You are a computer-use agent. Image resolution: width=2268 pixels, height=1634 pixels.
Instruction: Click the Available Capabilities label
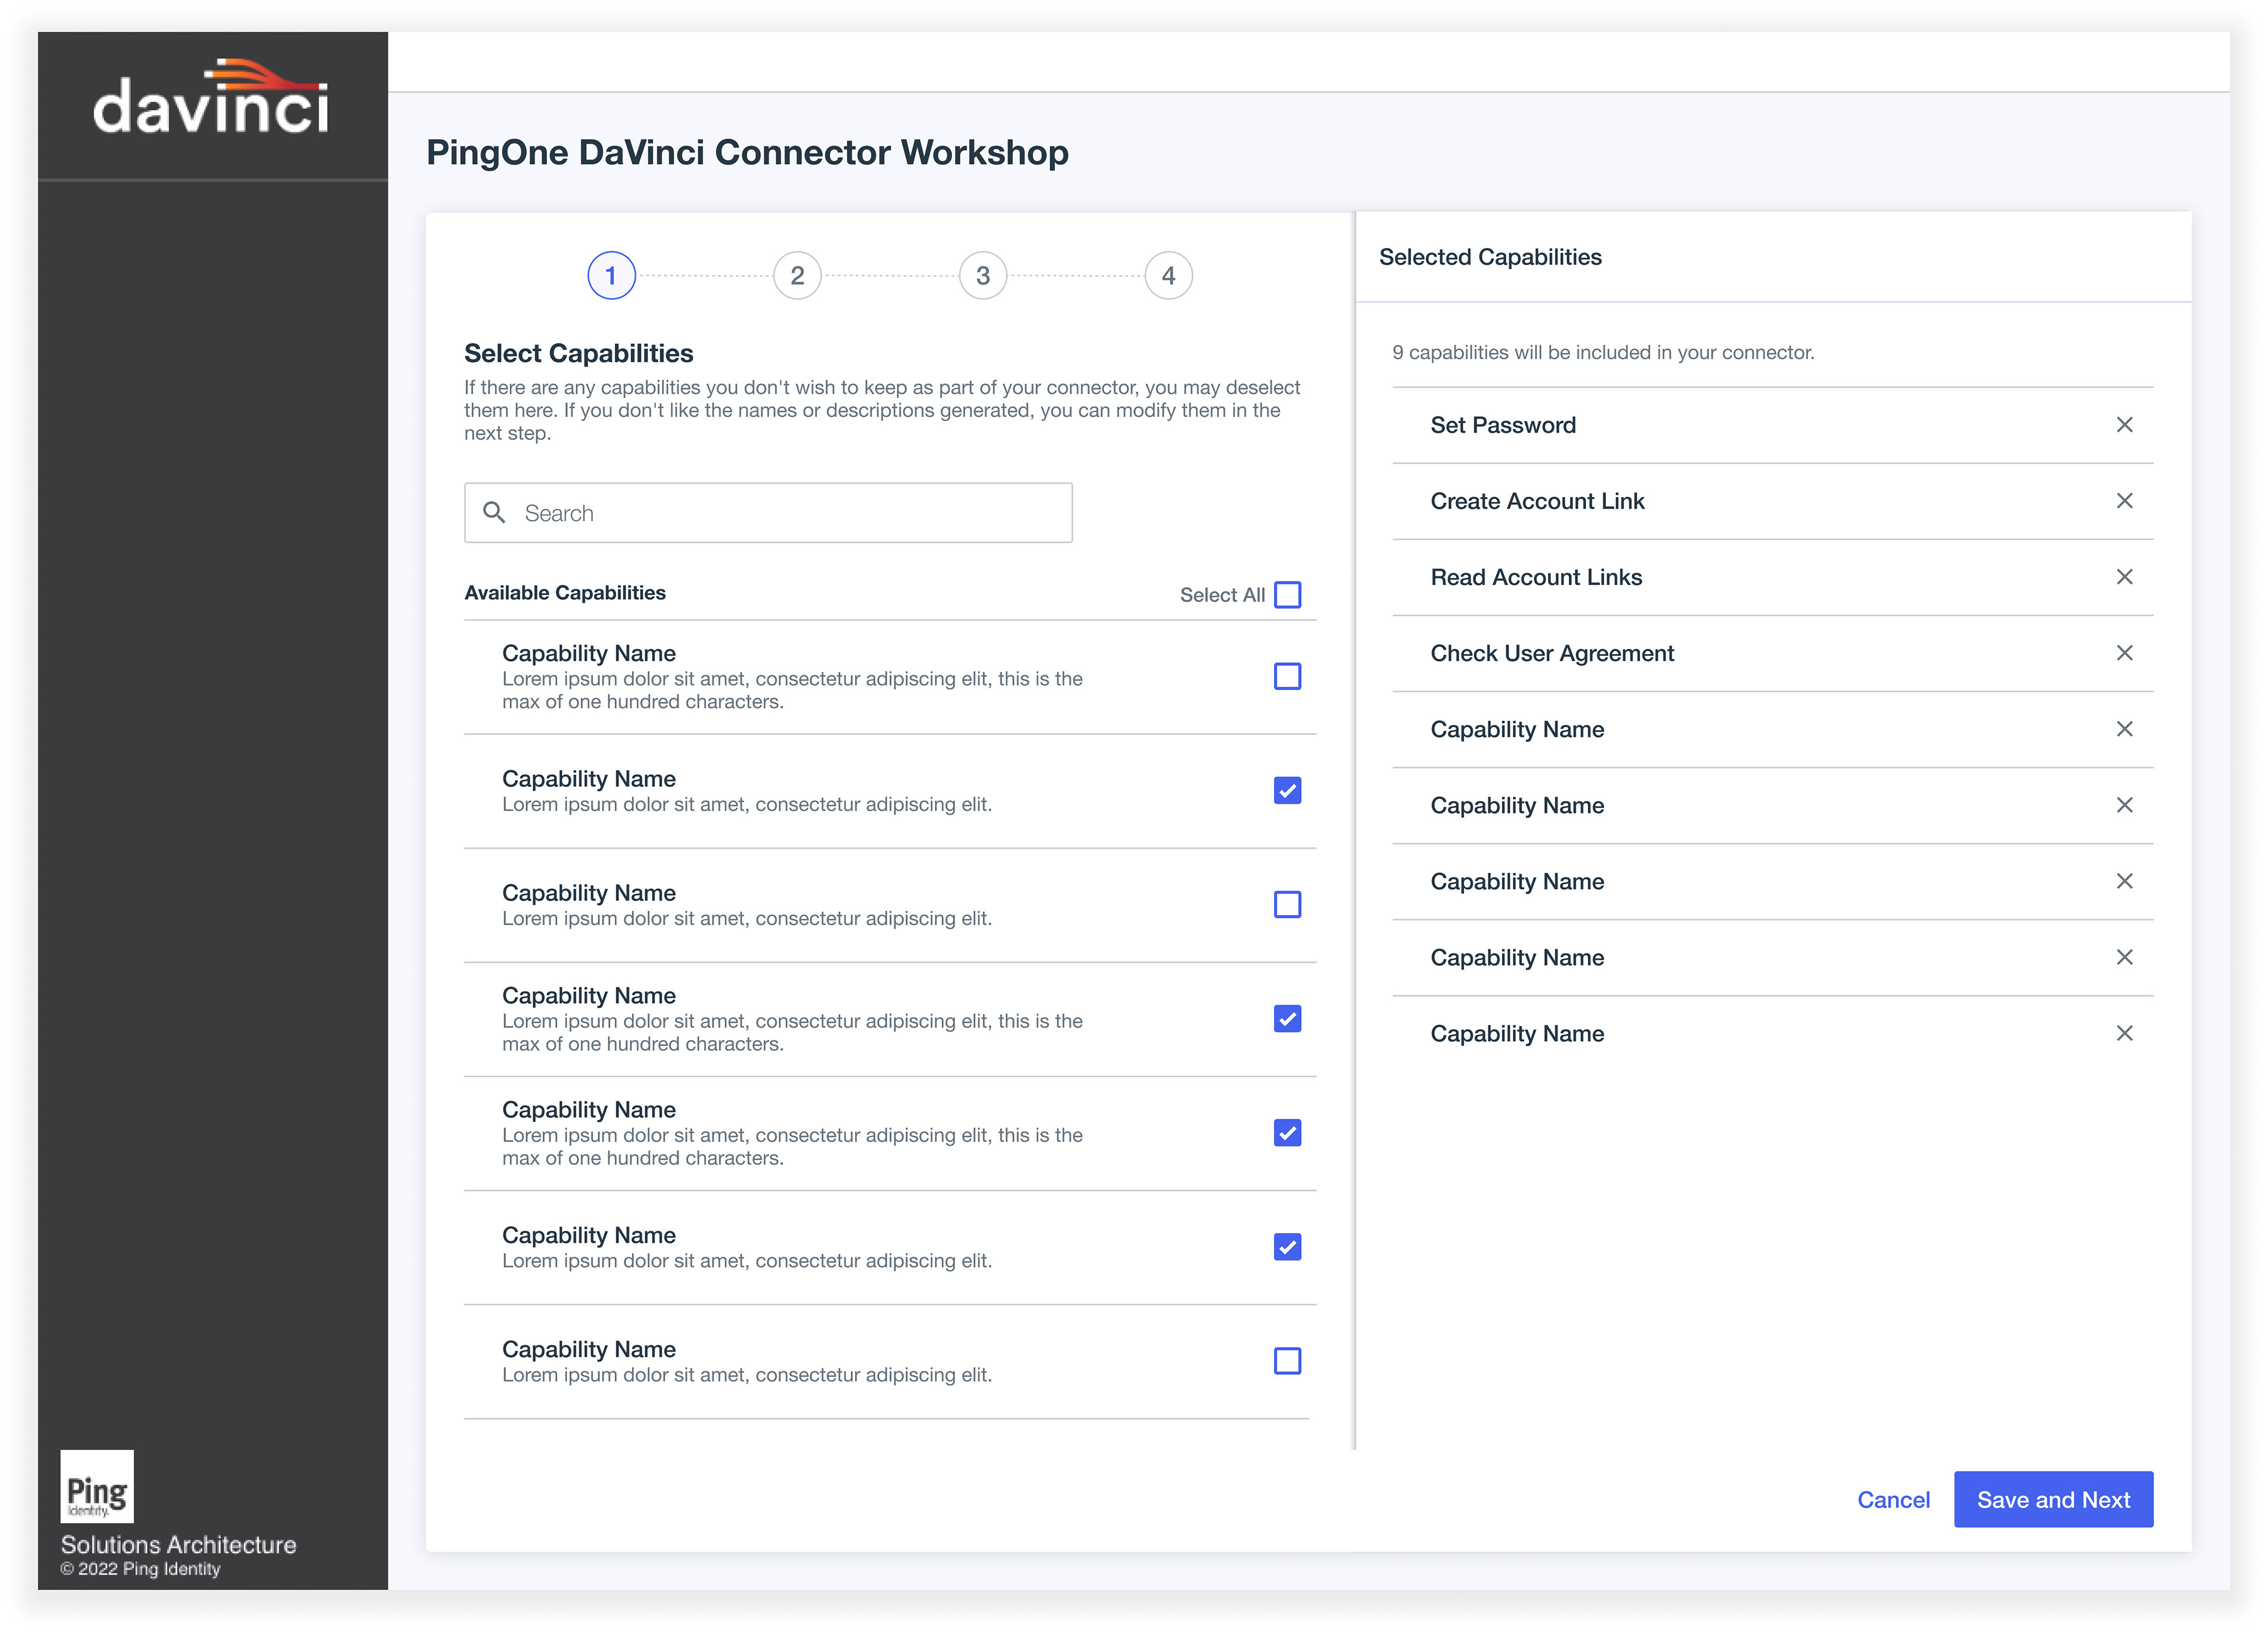(x=565, y=593)
